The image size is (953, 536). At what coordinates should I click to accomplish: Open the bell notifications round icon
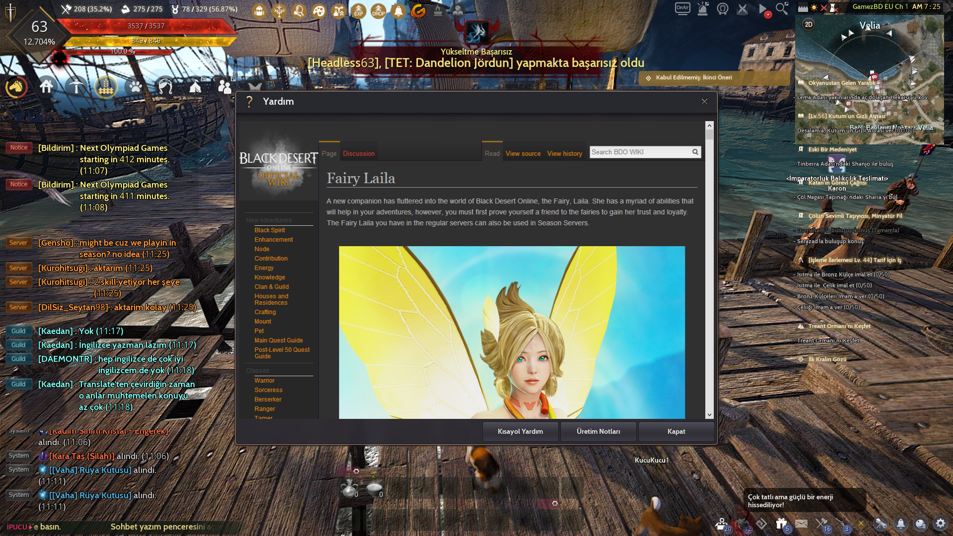coord(900,523)
